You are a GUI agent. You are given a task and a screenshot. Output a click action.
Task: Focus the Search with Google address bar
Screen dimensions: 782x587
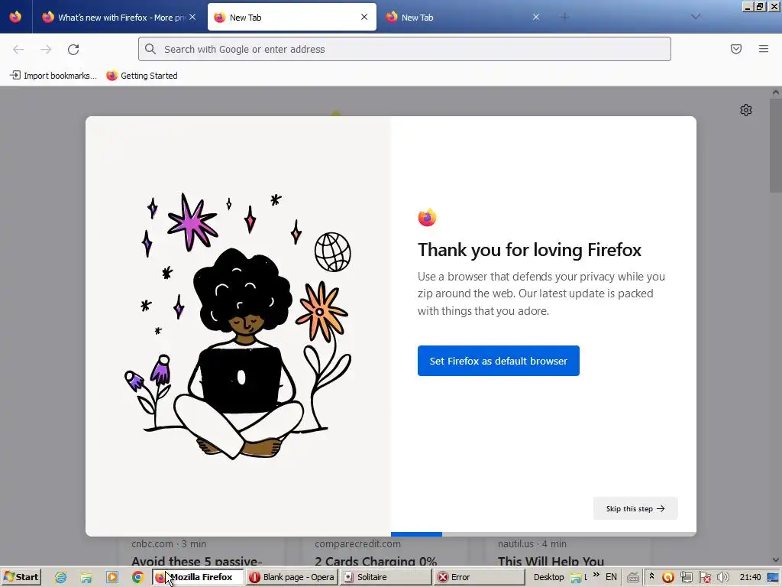point(405,49)
